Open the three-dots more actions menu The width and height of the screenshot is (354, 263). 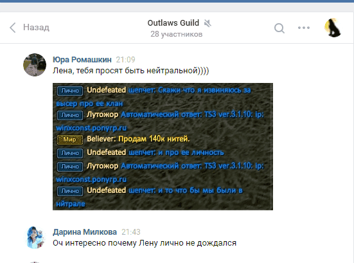point(304,28)
